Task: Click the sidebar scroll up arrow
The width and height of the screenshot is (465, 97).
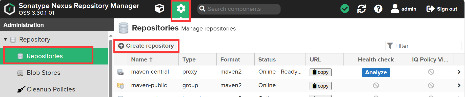Action: (x=111, y=36)
